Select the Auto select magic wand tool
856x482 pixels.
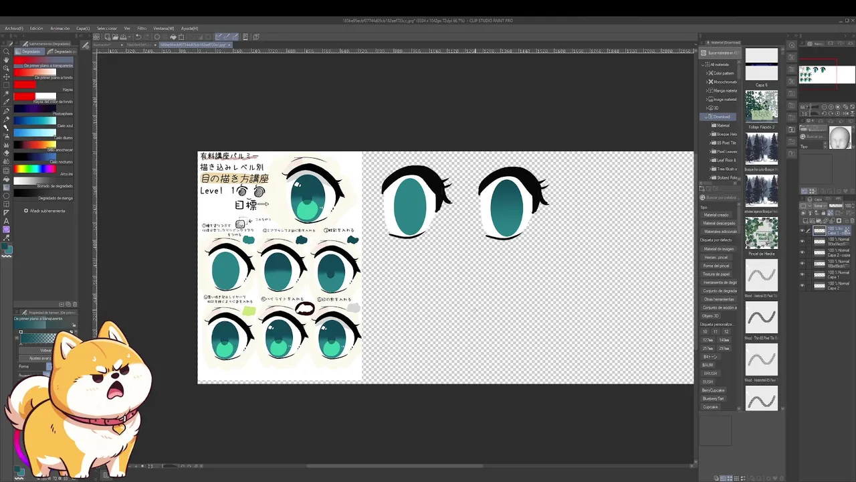pos(7,93)
